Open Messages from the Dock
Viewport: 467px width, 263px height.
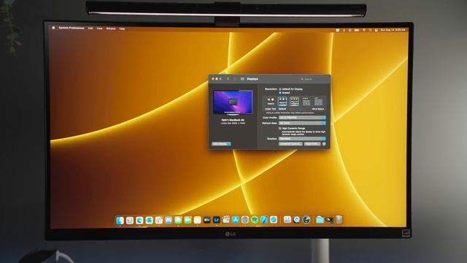(178, 221)
